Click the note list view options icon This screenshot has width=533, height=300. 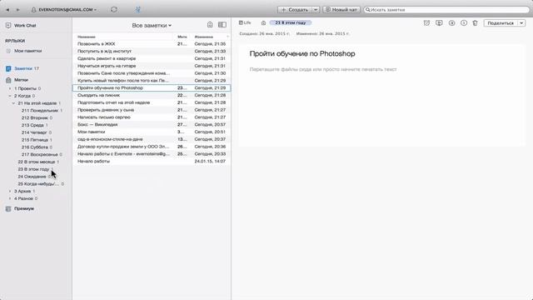coord(222,24)
